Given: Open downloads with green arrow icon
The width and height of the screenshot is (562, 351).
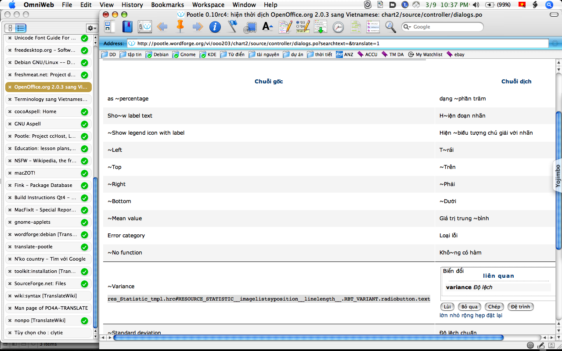Looking at the screenshot, I should click(x=321, y=27).
